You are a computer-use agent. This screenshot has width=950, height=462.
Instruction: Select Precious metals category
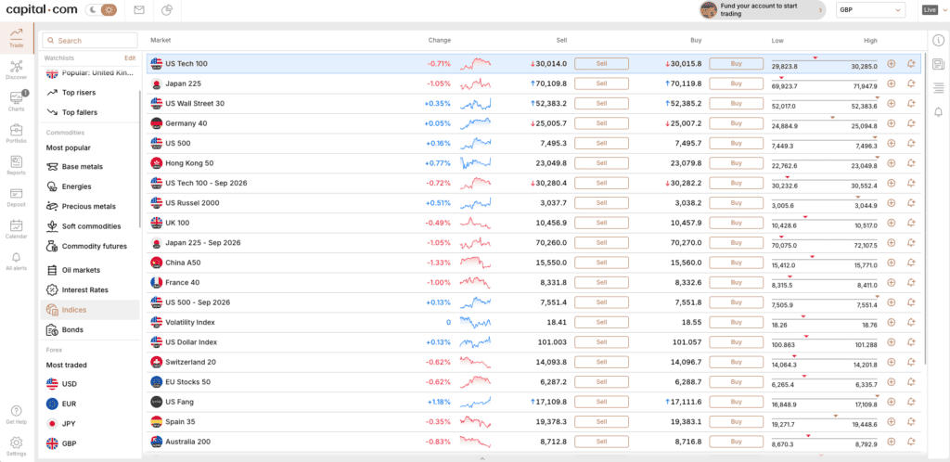pyautogui.click(x=90, y=207)
